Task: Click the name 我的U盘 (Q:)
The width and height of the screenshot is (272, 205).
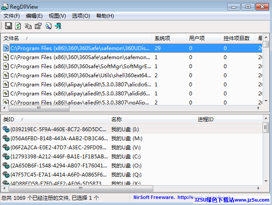Action: tap(127, 175)
